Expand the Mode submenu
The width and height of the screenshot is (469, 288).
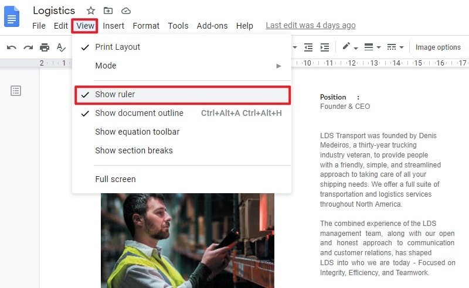click(182, 66)
